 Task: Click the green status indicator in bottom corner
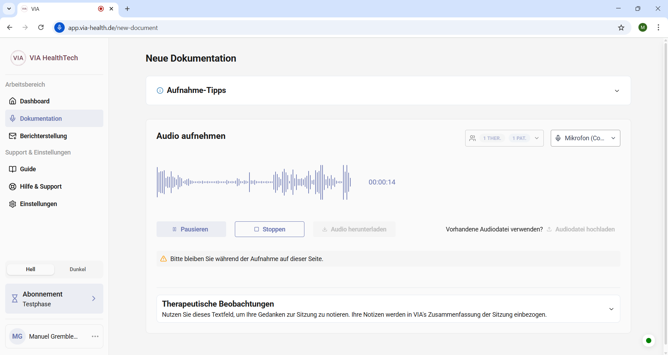(649, 340)
